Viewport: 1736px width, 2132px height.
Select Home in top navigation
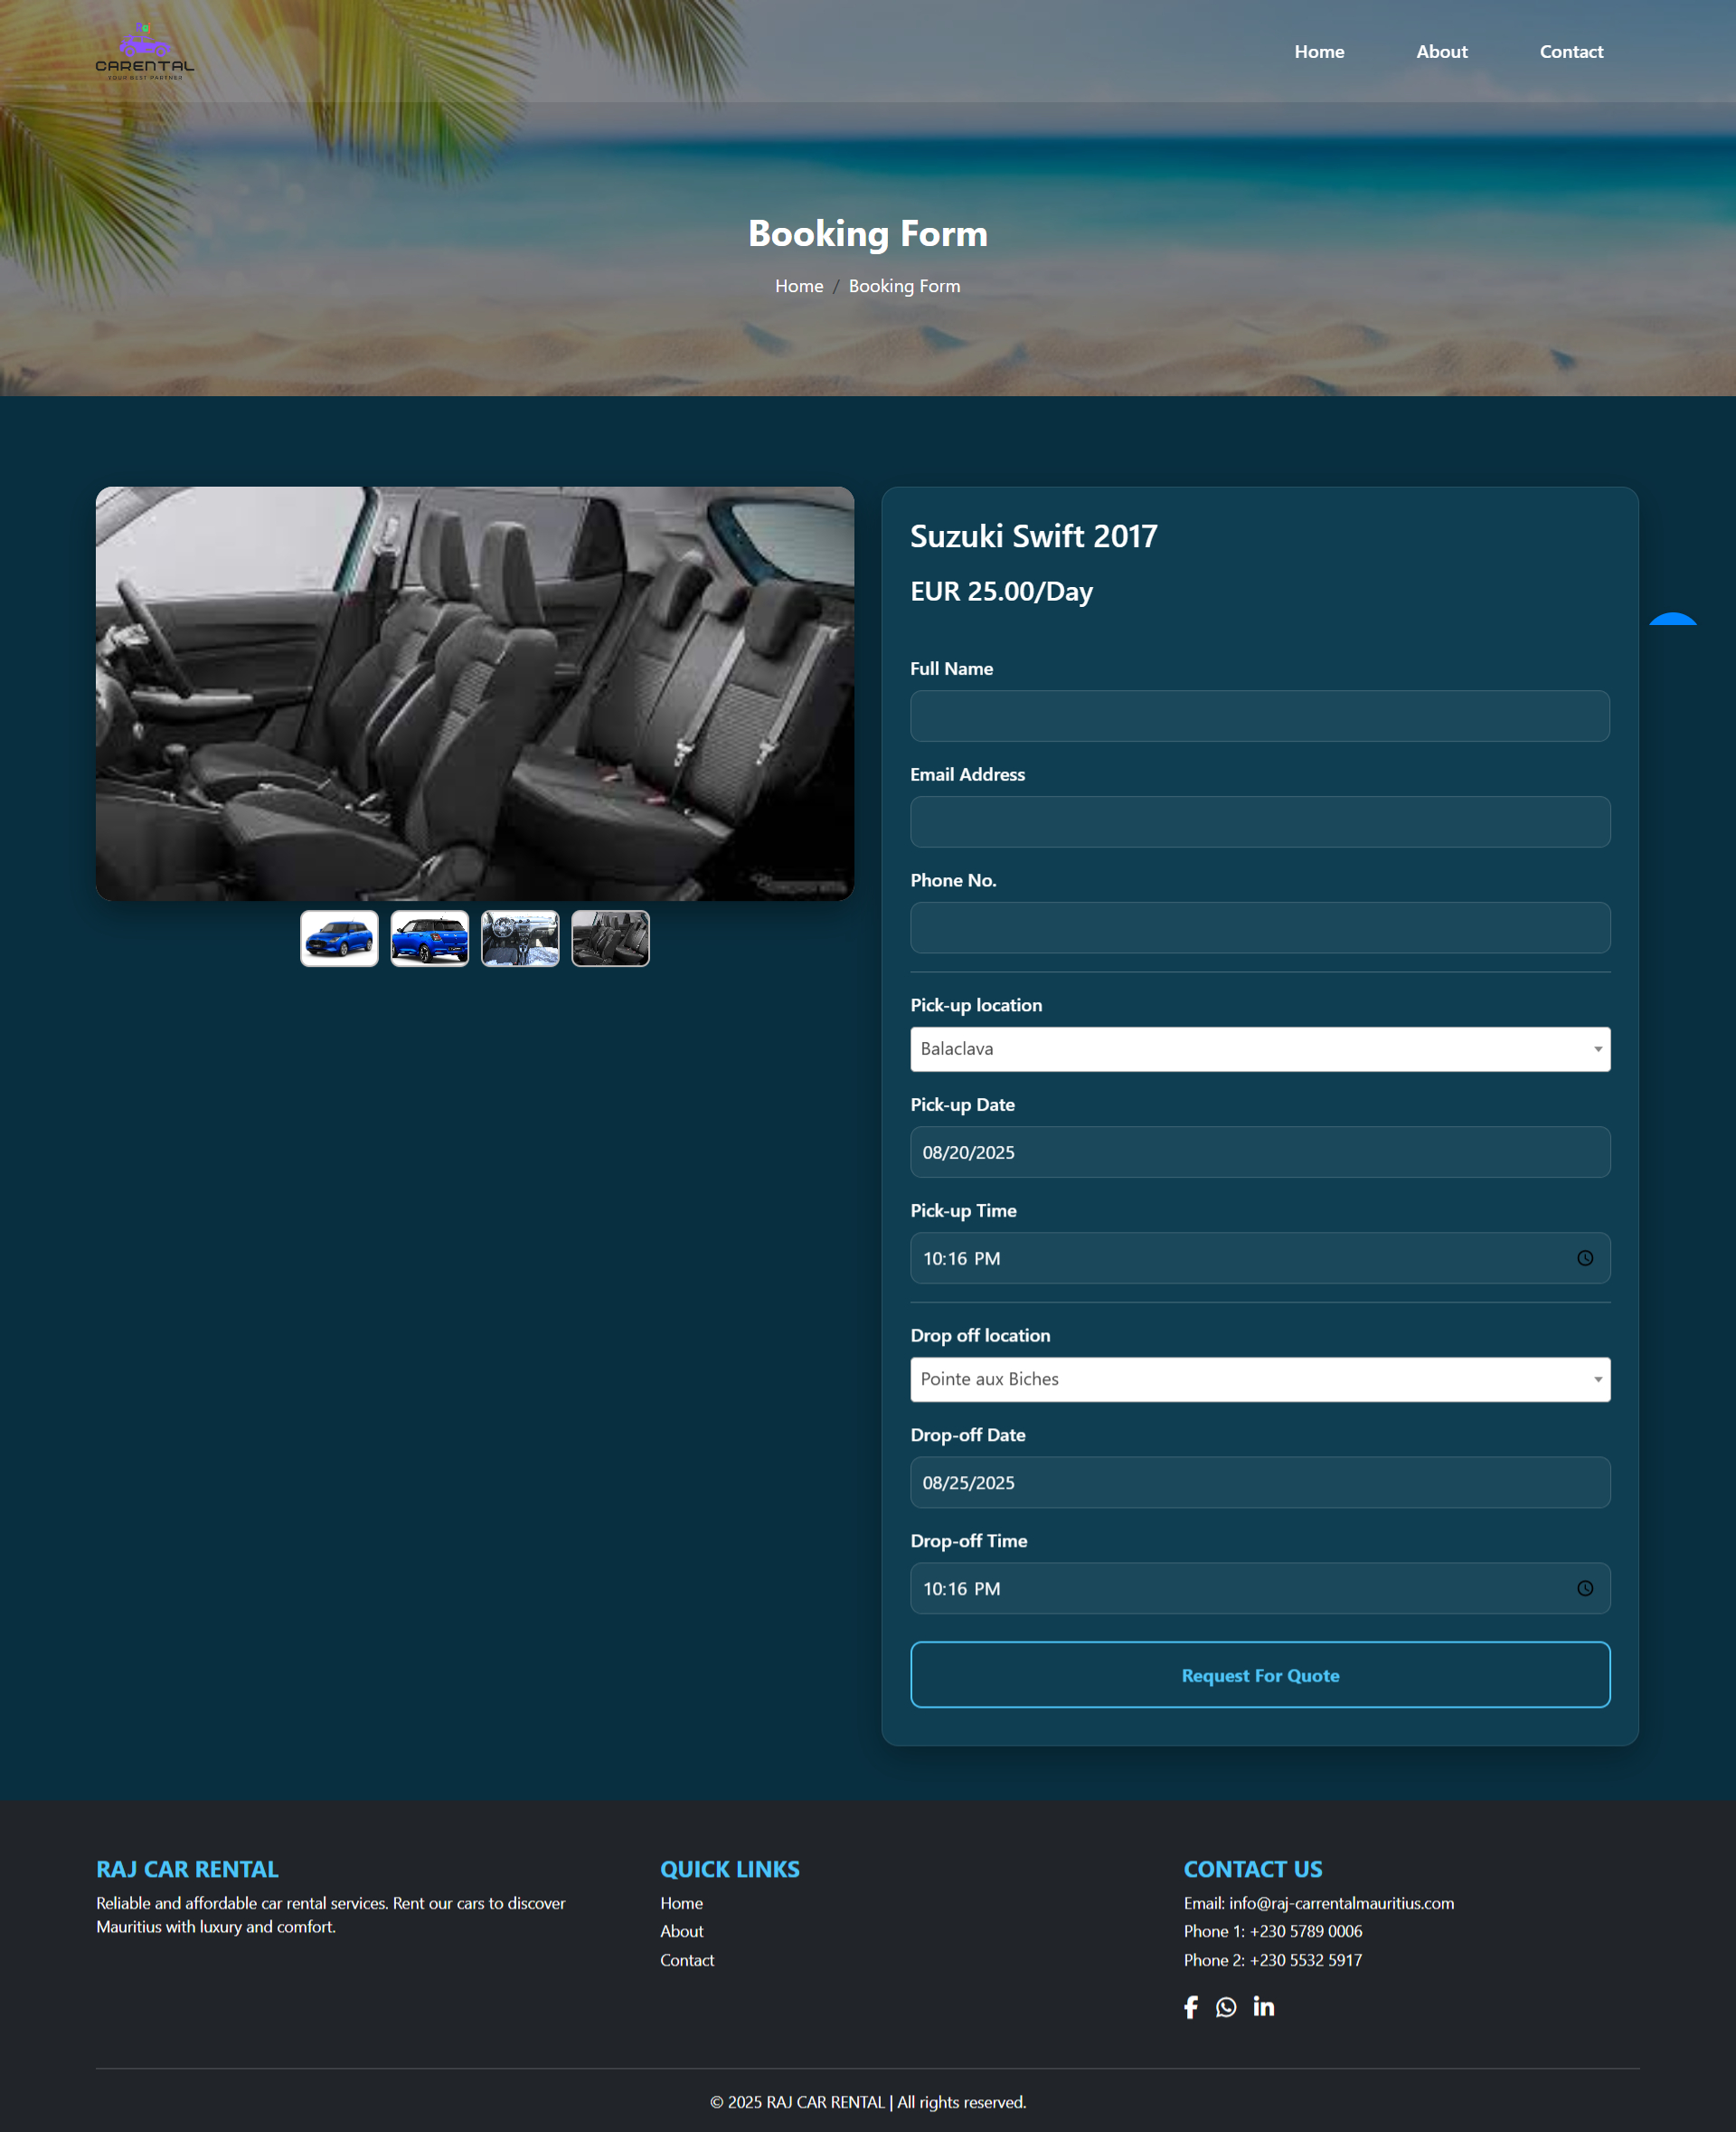click(x=1319, y=51)
